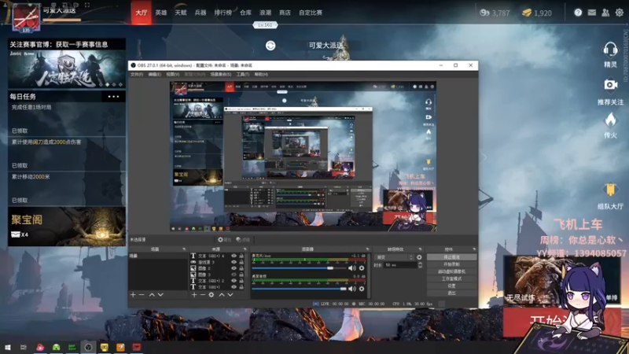Viewport: 629px width, 354px height.
Task: Pop out the Audio Mixer dock panel
Action: point(367,249)
